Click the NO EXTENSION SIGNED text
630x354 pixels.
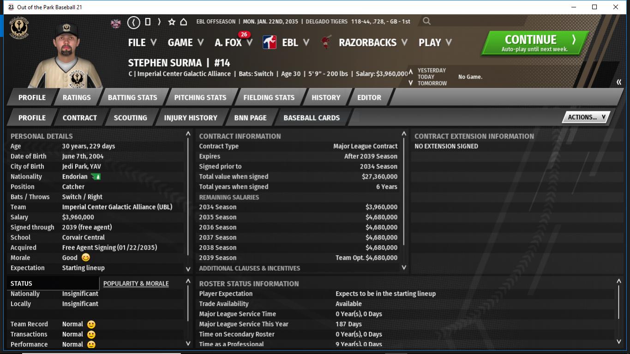click(x=446, y=146)
